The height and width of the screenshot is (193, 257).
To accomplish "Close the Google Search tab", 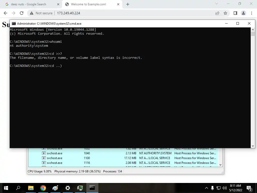I will click(x=58, y=4).
